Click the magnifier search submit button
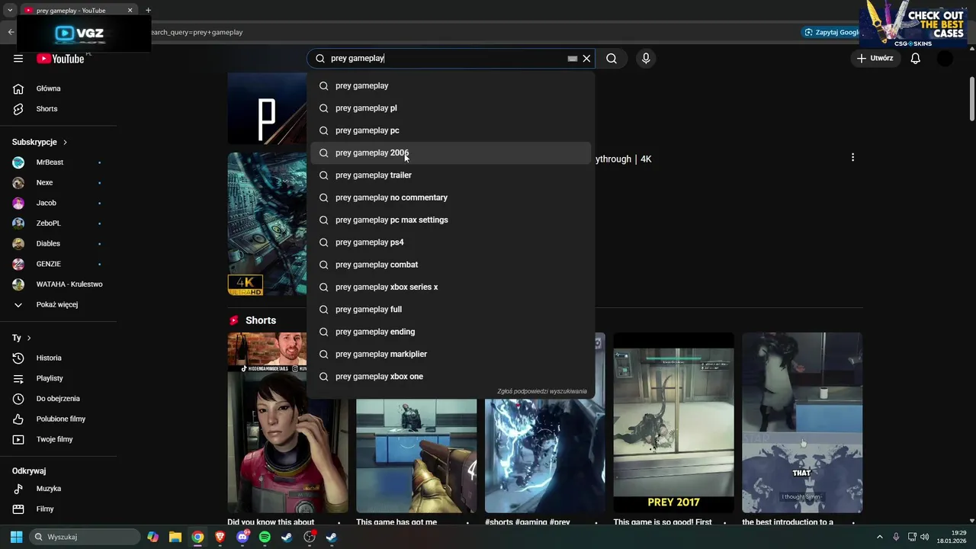This screenshot has height=549, width=976. pos(612,59)
